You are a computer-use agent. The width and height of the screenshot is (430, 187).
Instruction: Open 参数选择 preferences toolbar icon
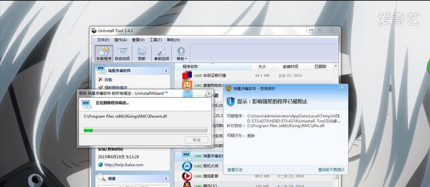[161, 53]
